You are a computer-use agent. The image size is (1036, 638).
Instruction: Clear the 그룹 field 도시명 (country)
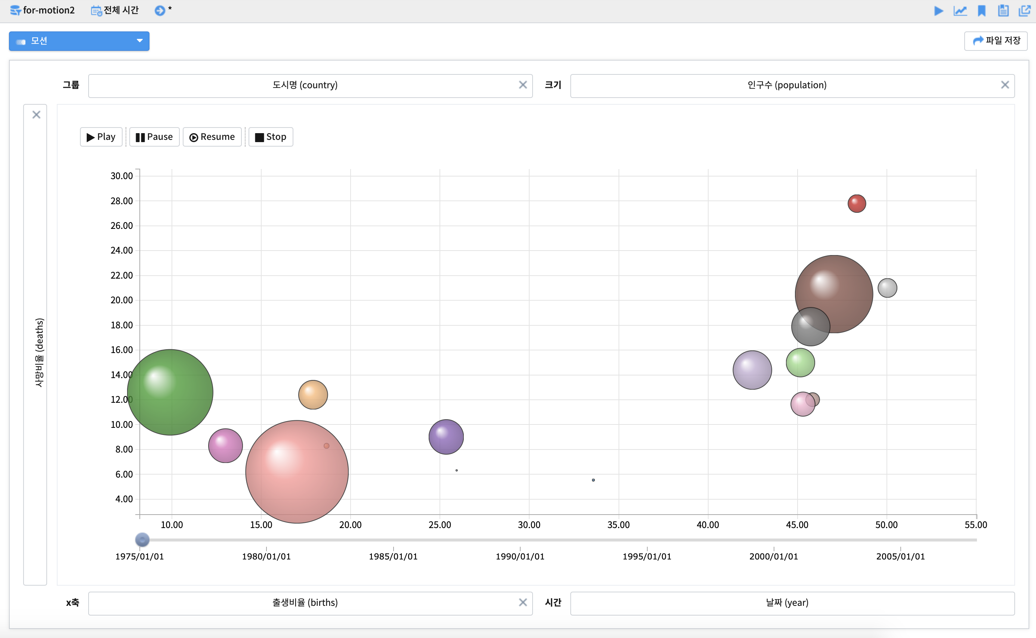[x=523, y=85]
